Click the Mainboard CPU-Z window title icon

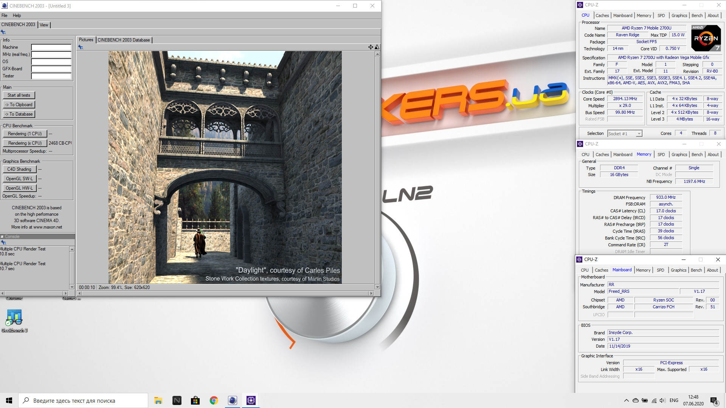[x=579, y=260]
